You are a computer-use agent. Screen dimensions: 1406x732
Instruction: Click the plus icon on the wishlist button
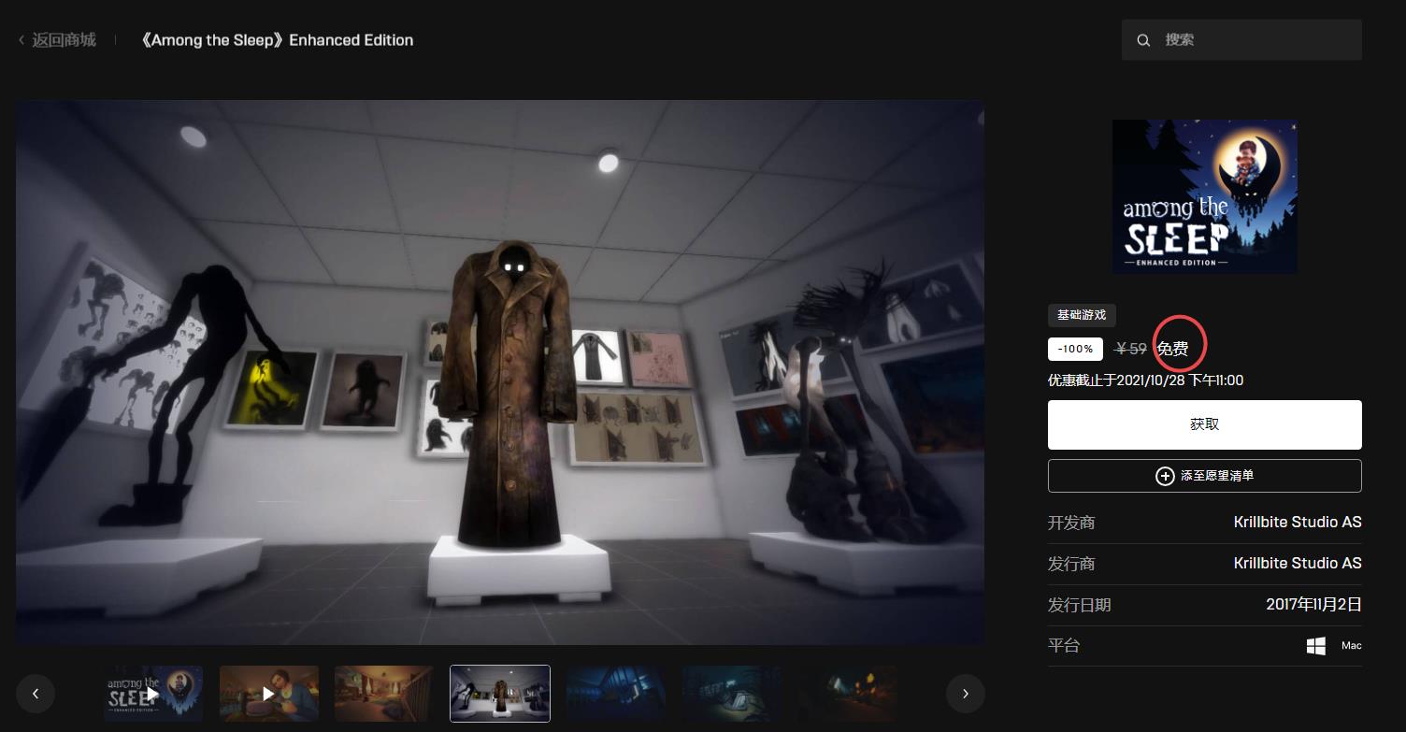[x=1165, y=476]
